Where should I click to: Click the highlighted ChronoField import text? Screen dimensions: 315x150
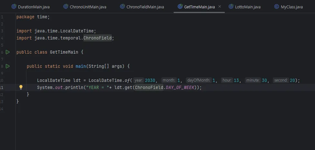(98, 38)
